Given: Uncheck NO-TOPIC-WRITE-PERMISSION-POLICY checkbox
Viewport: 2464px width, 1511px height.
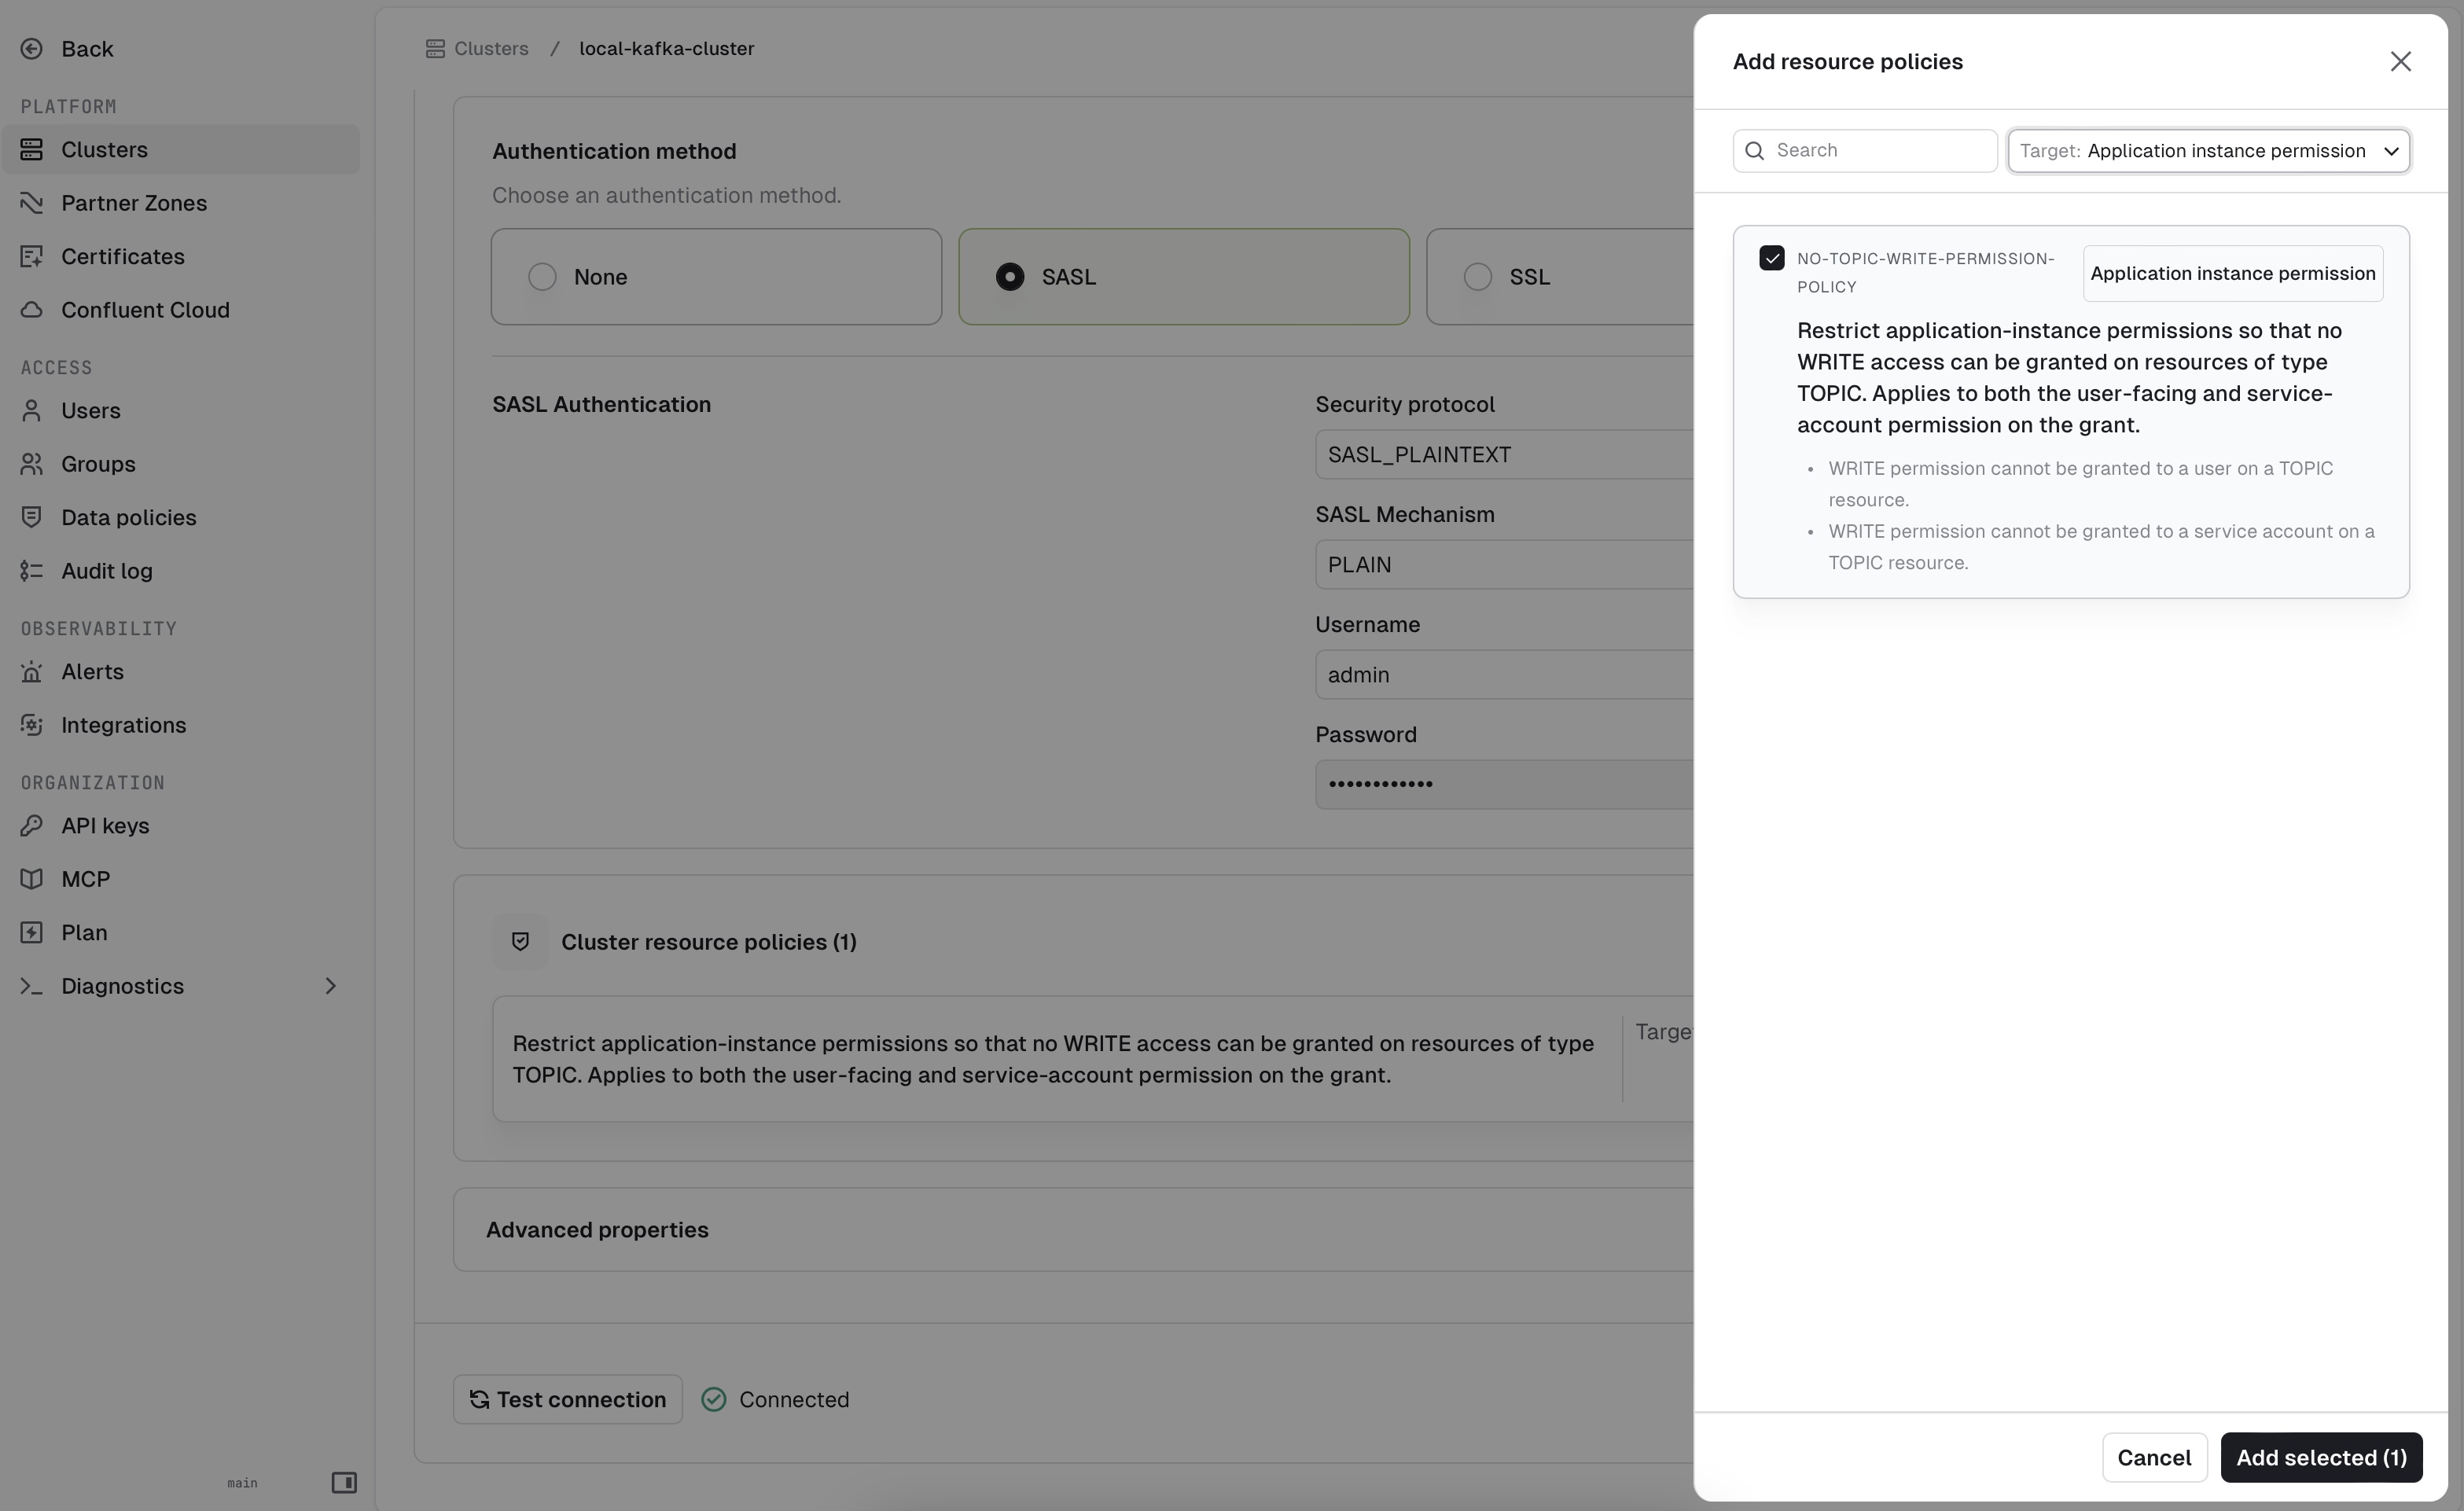Looking at the screenshot, I should click(x=1772, y=258).
